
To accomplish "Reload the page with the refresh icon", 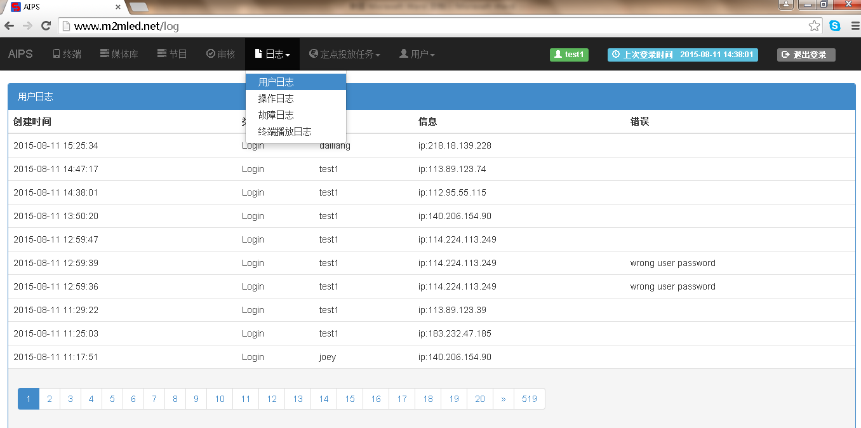I will pyautogui.click(x=46, y=26).
